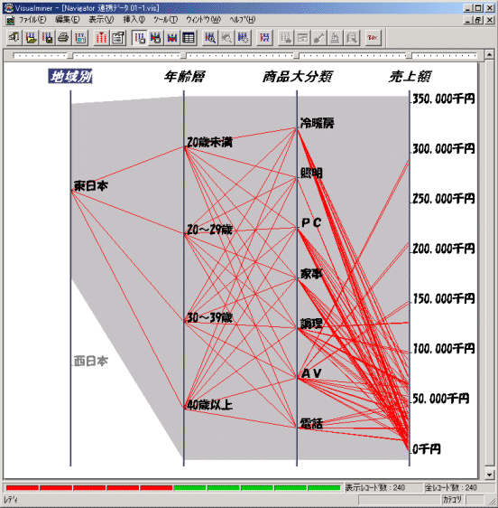This screenshot has height=508, width=498.
Task: Select the highlighted 地域別 axis header
Action: [x=70, y=77]
